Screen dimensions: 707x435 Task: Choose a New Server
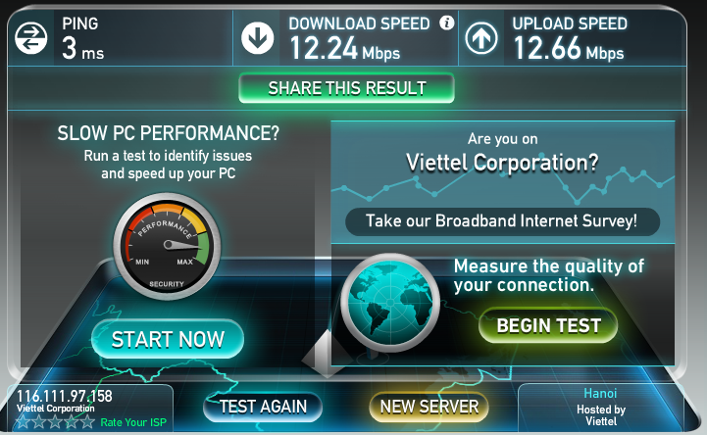[429, 408]
